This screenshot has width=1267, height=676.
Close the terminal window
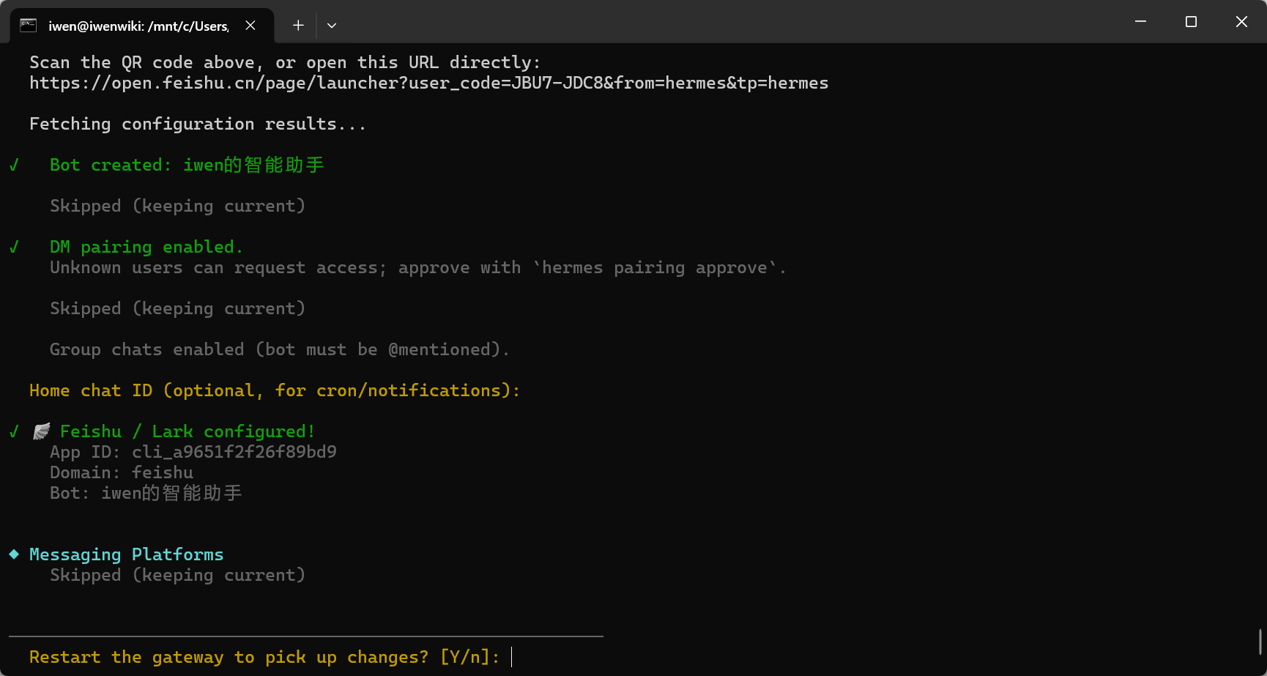(x=1241, y=22)
